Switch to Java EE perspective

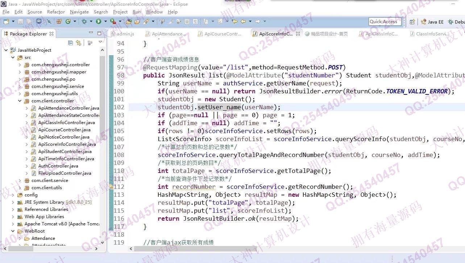click(432, 22)
